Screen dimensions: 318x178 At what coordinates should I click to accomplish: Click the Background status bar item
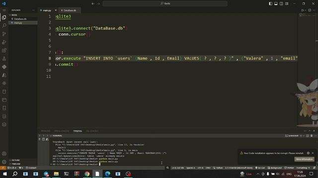(x=275, y=168)
